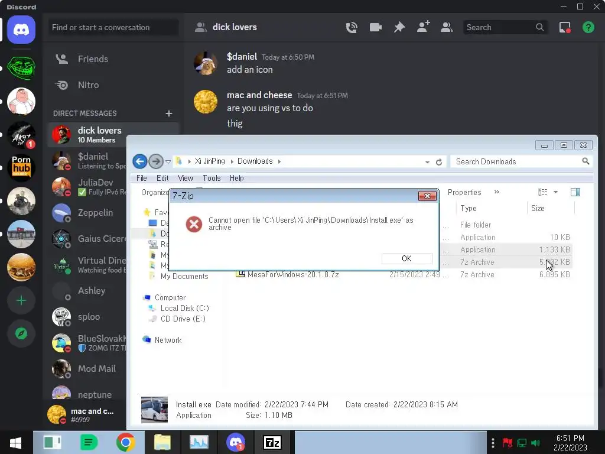Expand the Xi JinPing breadcrumb arrow

point(232,161)
